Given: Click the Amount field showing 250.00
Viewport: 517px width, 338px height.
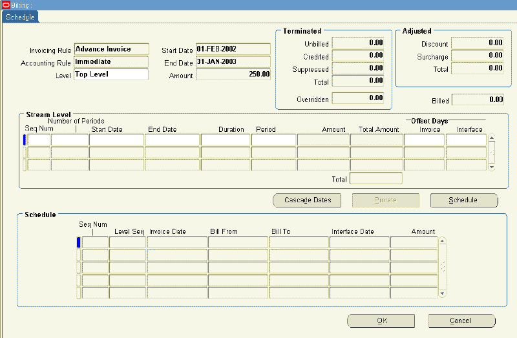Looking at the screenshot, I should click(233, 74).
